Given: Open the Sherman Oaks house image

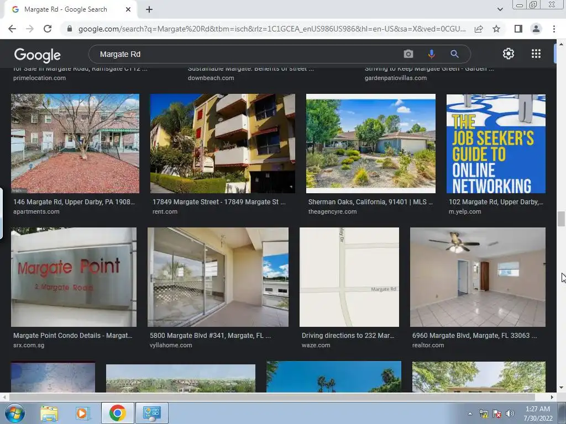Looking at the screenshot, I should click(371, 144).
